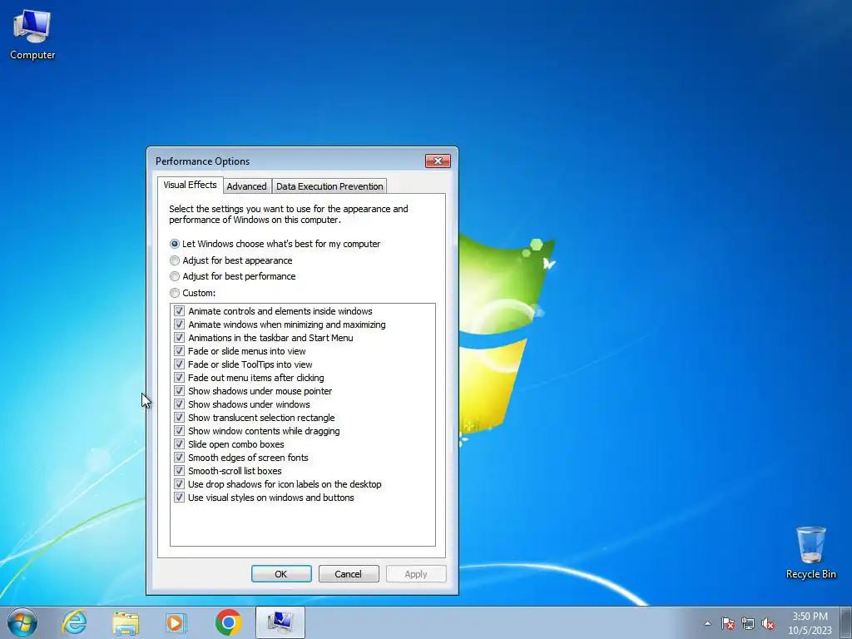The image size is (852, 639).
Task: Show hidden tray icons arrow
Action: pyautogui.click(x=707, y=624)
